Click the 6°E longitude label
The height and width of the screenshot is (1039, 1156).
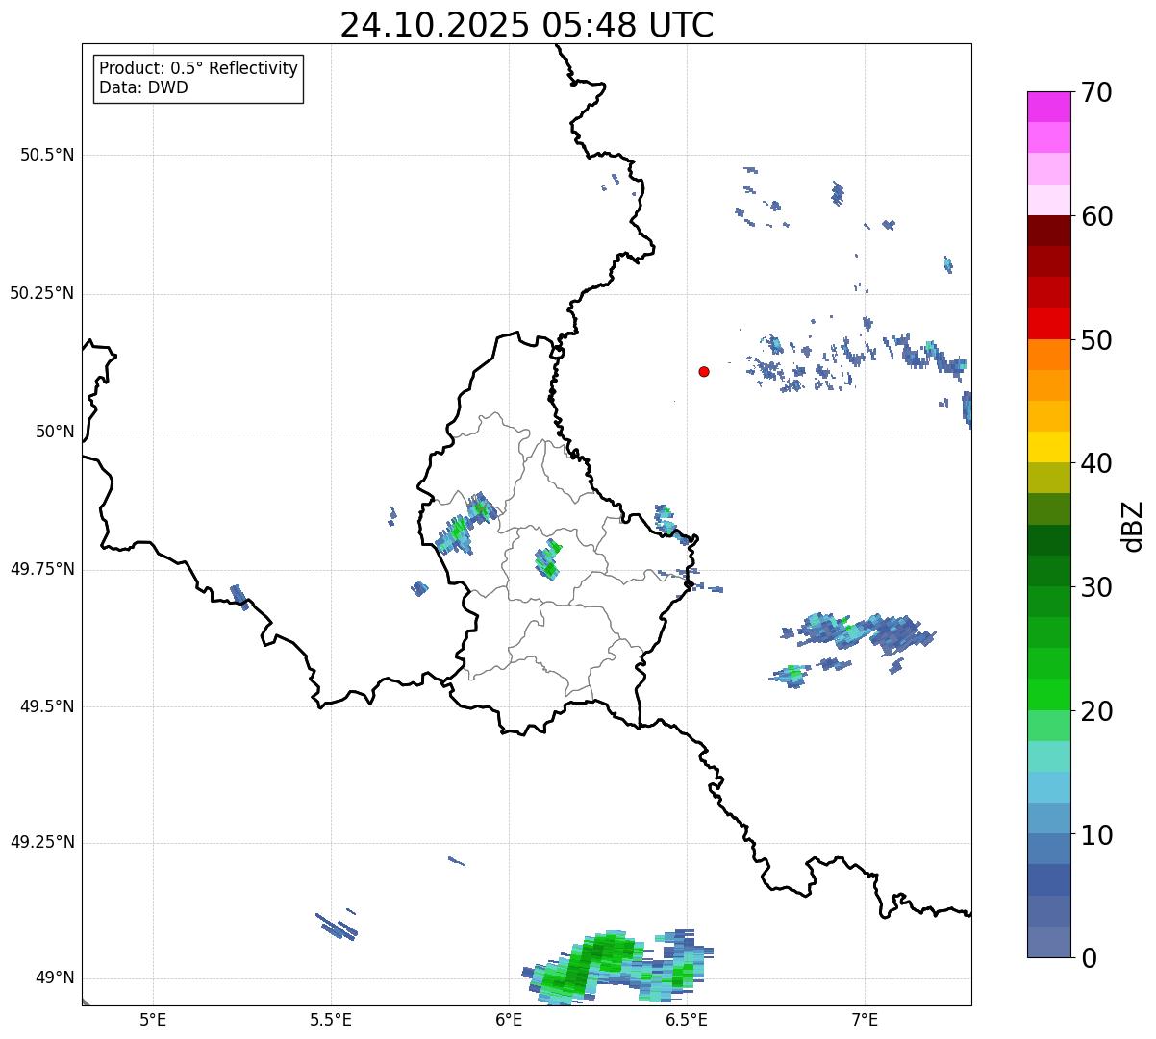509,1019
